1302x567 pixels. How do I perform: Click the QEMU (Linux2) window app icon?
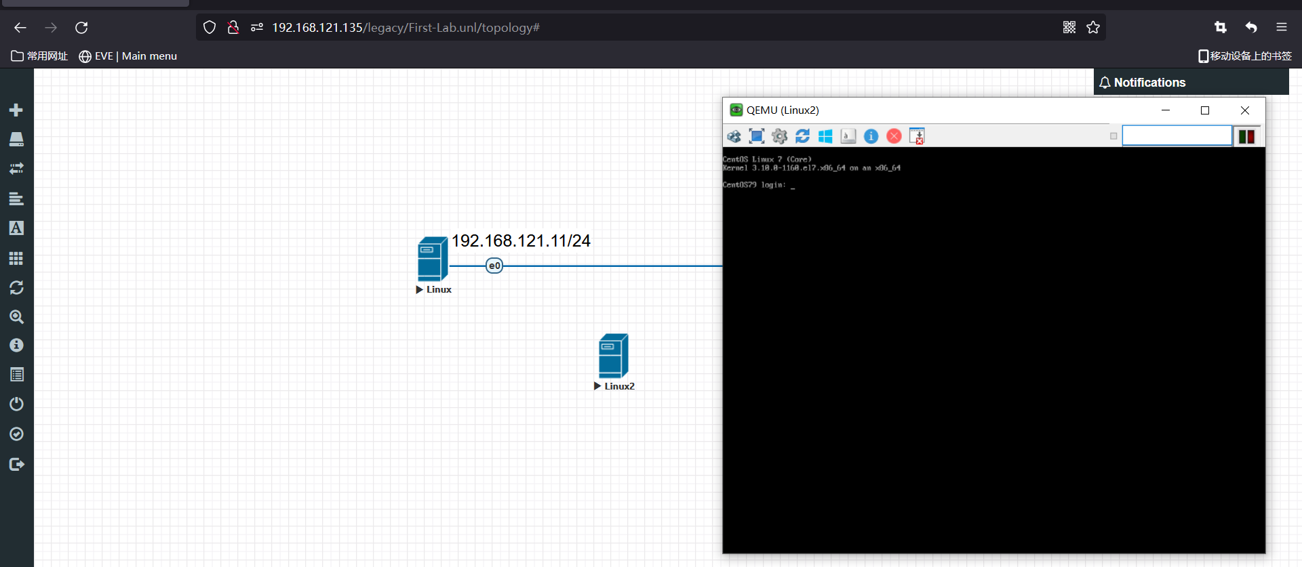point(736,110)
